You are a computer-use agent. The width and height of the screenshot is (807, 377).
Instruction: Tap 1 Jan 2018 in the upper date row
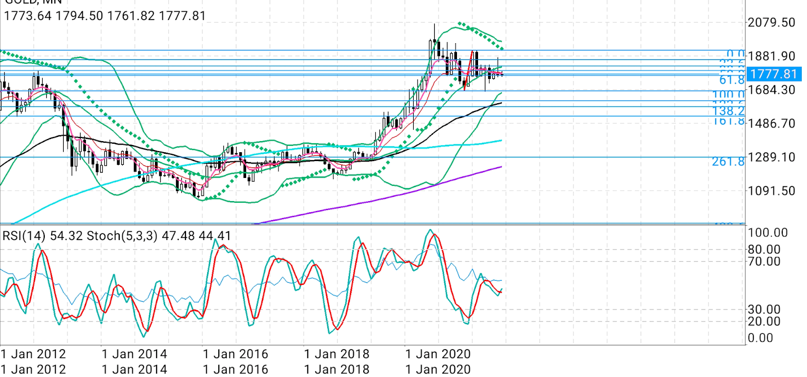click(337, 353)
